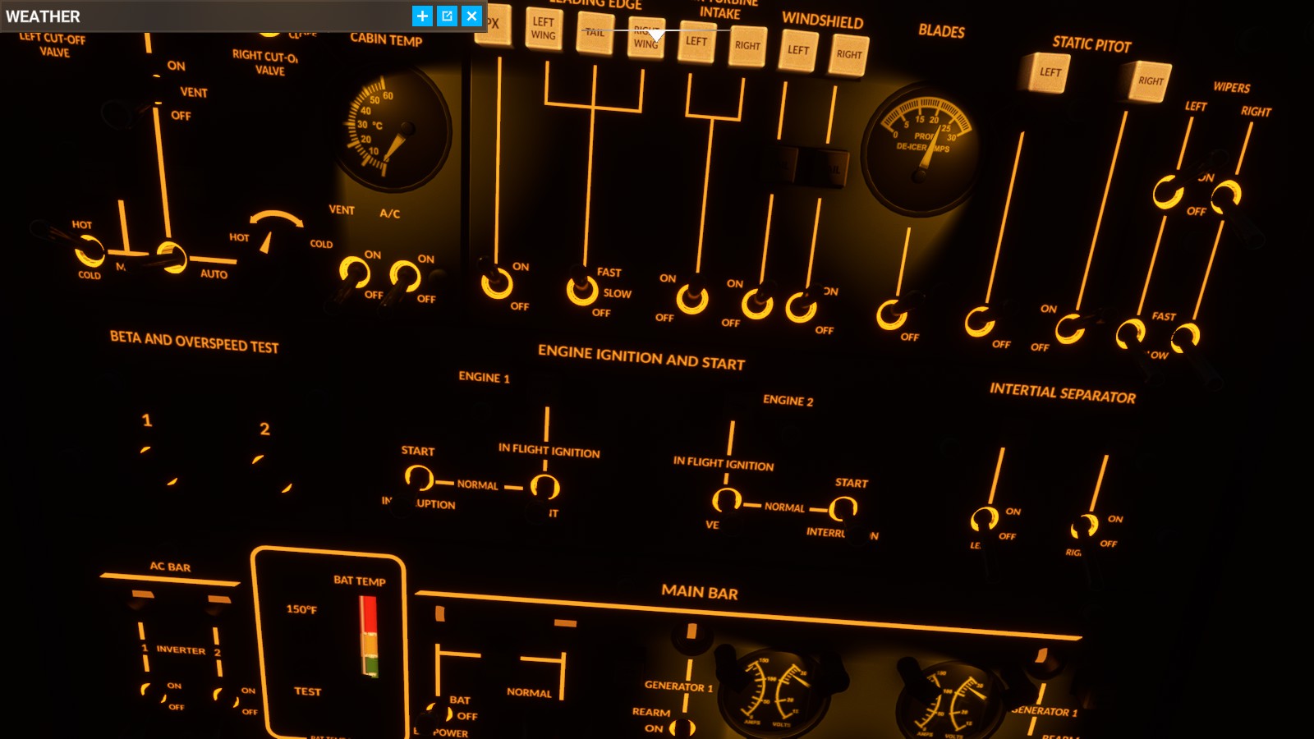Pop out the WEATHER panel into a window
This screenshot has width=1314, height=739.
pyautogui.click(x=447, y=16)
